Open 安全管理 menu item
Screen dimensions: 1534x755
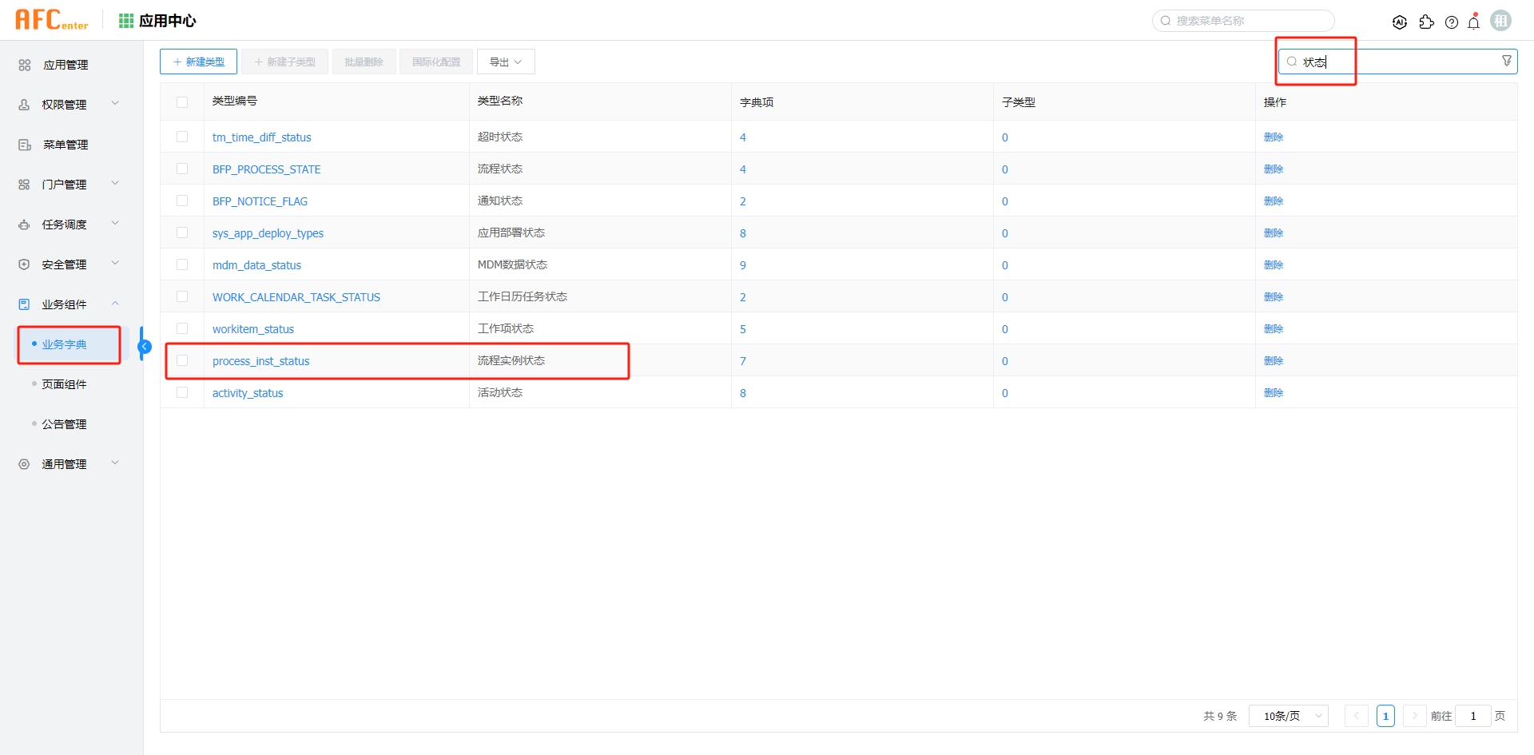pyautogui.click(x=64, y=264)
